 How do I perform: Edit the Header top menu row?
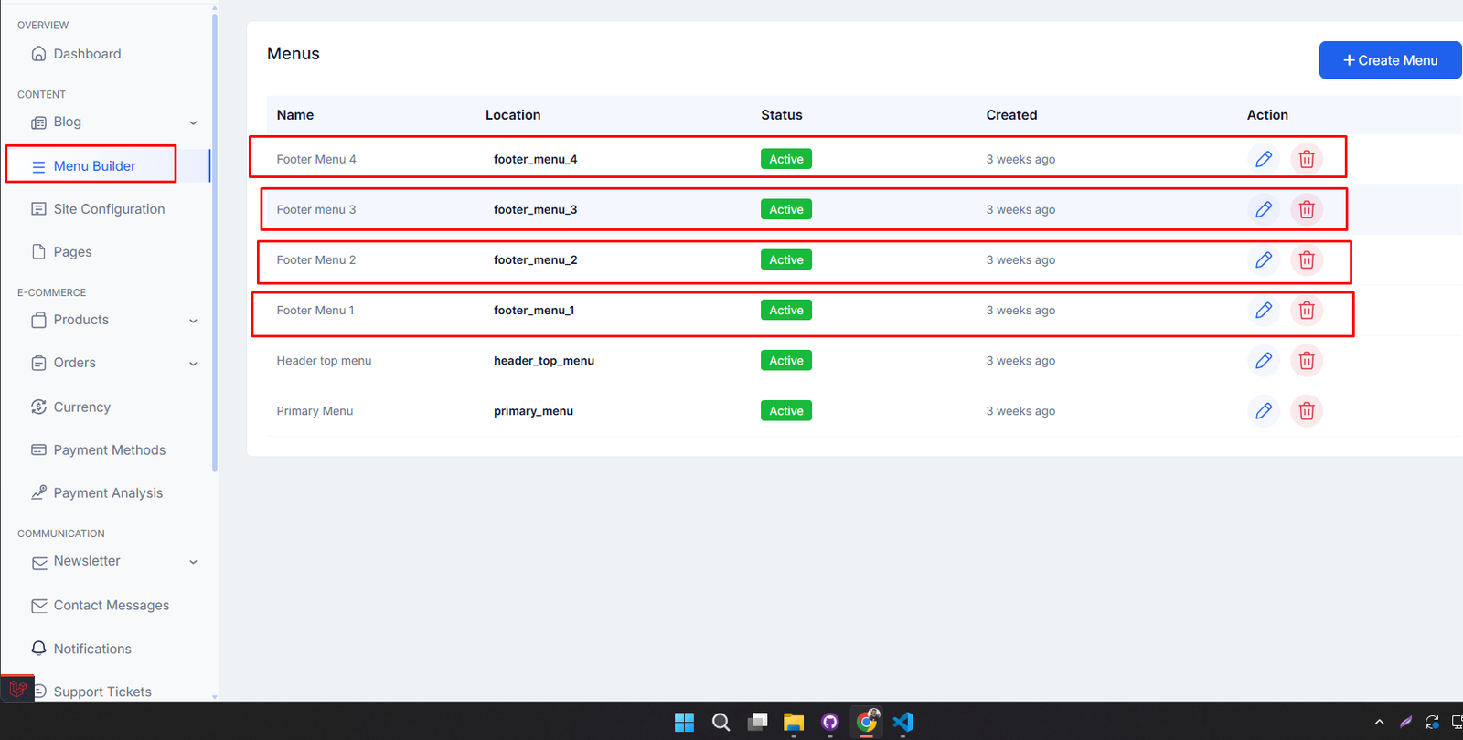coord(1264,361)
